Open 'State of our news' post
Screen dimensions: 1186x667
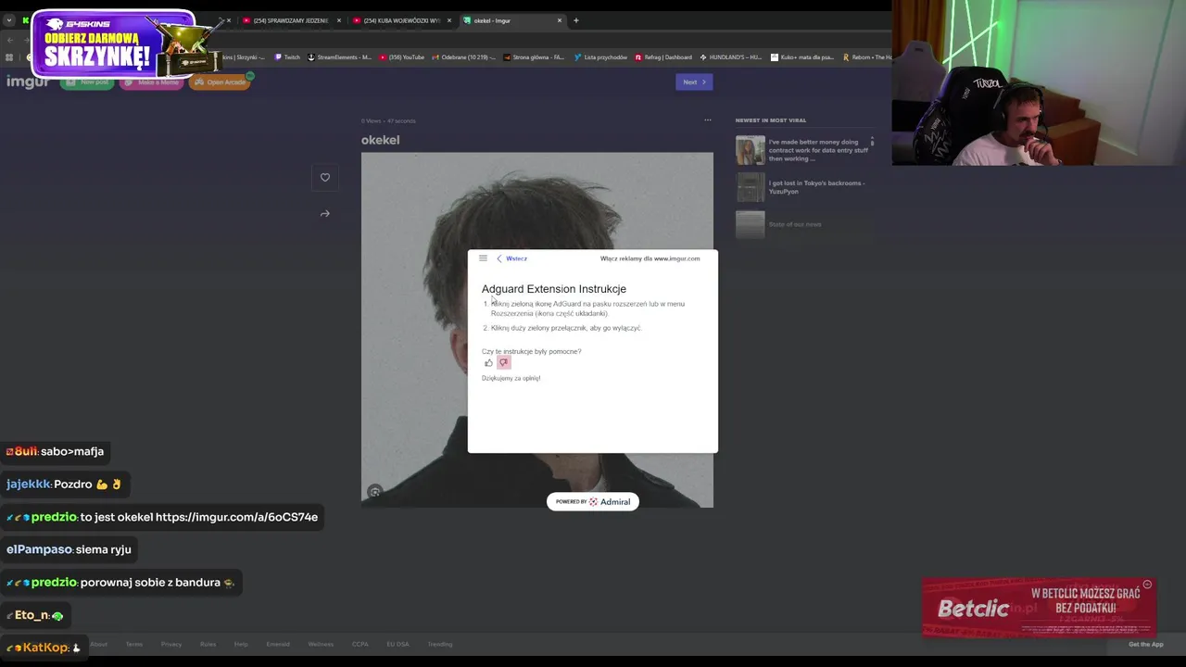[805, 224]
